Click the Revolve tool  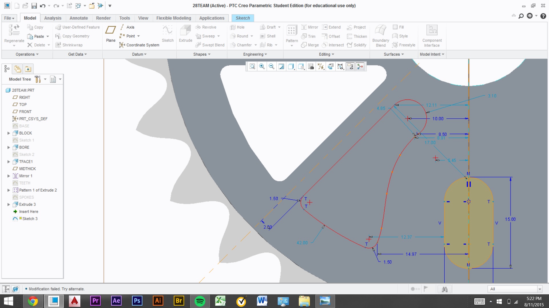click(206, 27)
